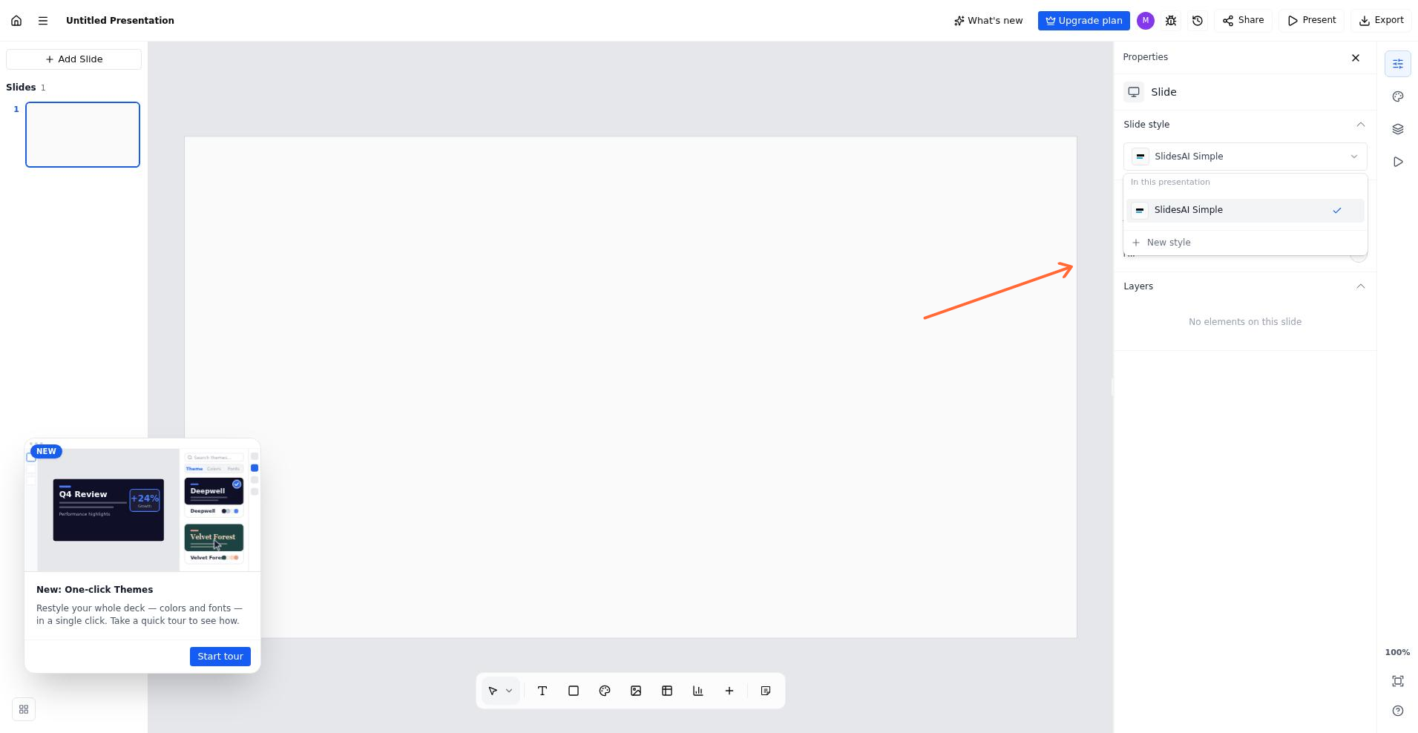The width and height of the screenshot is (1418, 733).
Task: Click the 'New: One-click Themes' heading
Action: point(95,590)
